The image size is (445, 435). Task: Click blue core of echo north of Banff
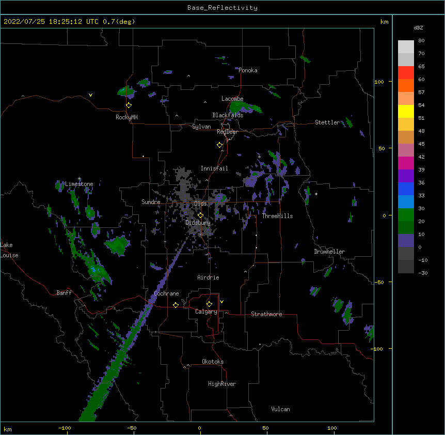[93, 269]
